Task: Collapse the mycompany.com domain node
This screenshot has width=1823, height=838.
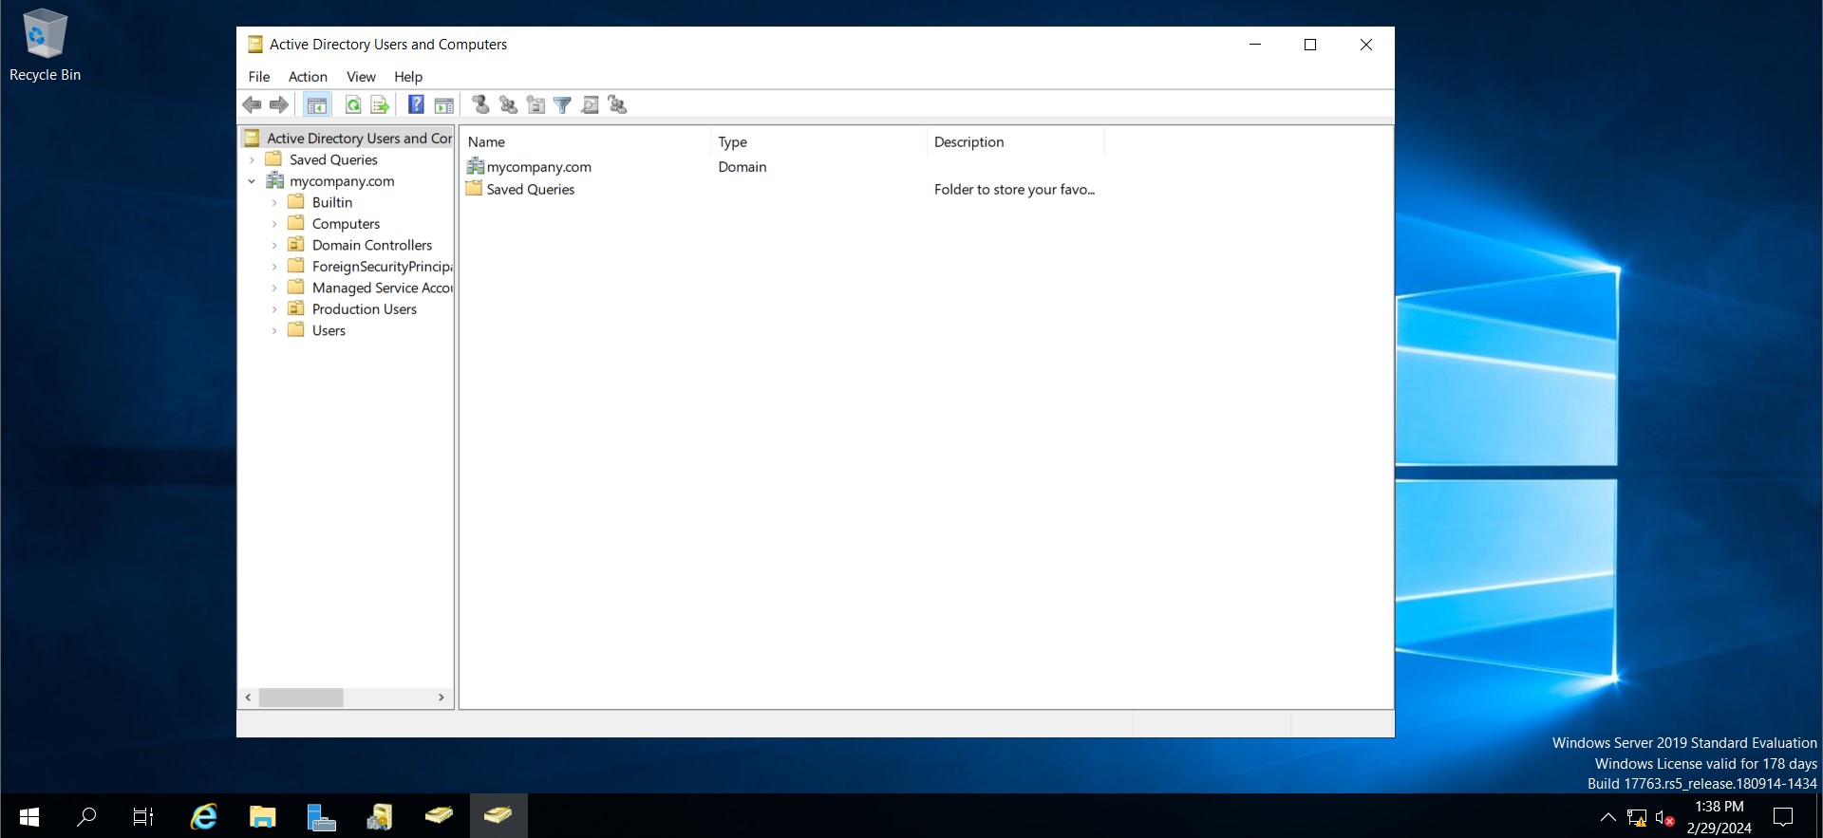Action: pyautogui.click(x=252, y=181)
